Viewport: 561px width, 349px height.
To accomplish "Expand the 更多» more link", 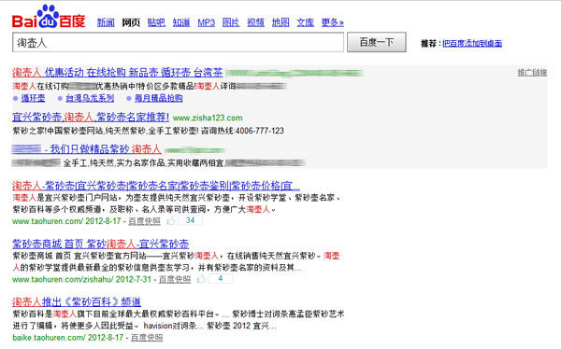I will (x=332, y=22).
